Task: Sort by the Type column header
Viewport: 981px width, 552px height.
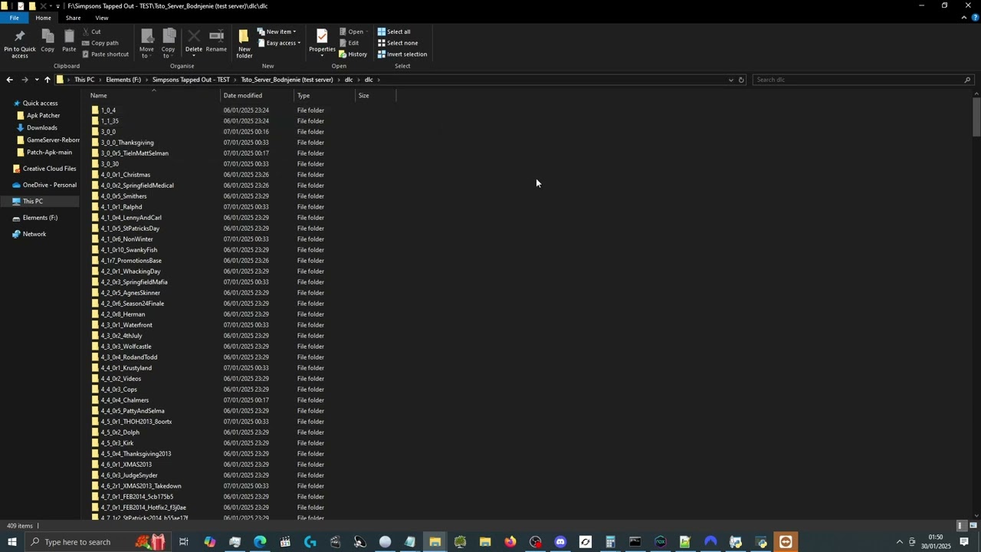Action: [x=325, y=96]
